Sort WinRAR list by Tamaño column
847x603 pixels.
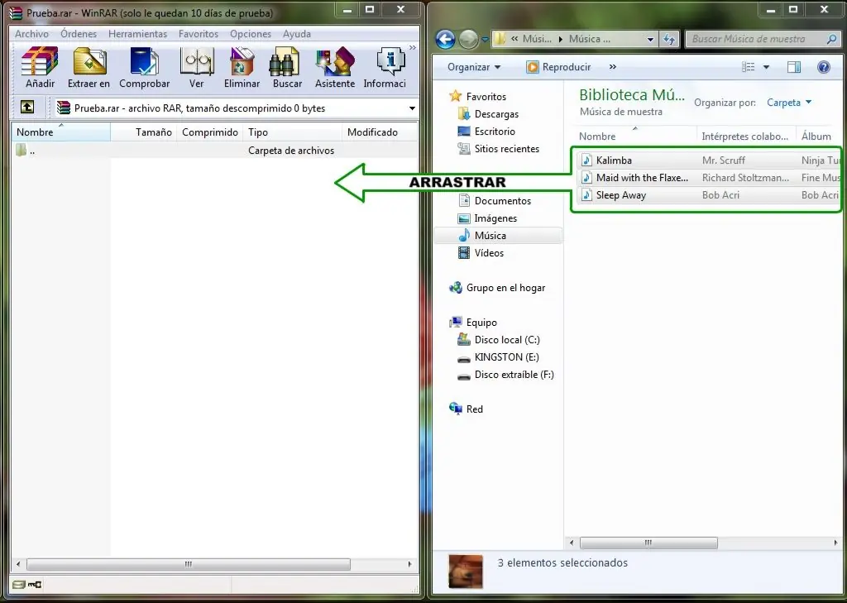pos(144,132)
